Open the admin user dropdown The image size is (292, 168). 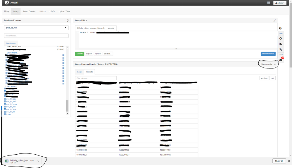click(x=280, y=3)
